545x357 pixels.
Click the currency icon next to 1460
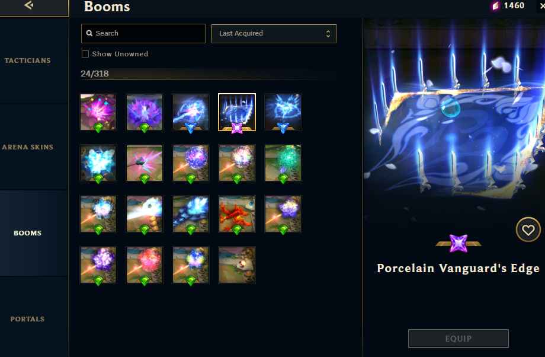[x=496, y=5]
